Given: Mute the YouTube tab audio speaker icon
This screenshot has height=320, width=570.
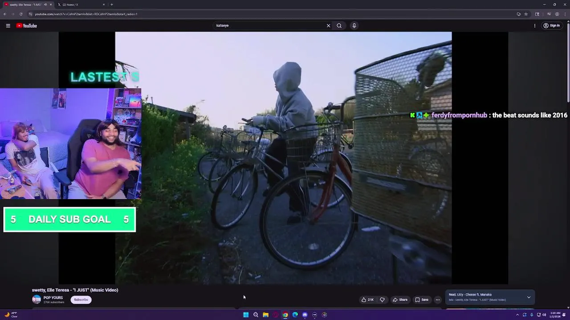Looking at the screenshot, I should (45, 4).
